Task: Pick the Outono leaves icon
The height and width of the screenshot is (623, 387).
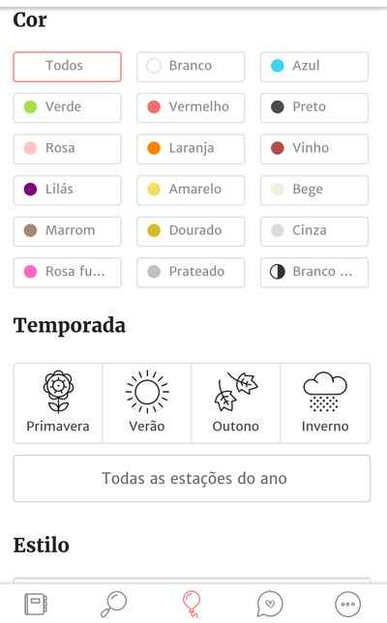Action: (x=236, y=392)
